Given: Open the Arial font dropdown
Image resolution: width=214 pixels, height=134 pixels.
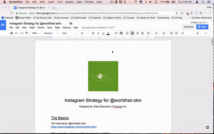Looking at the screenshot, I should click(x=69, y=33).
